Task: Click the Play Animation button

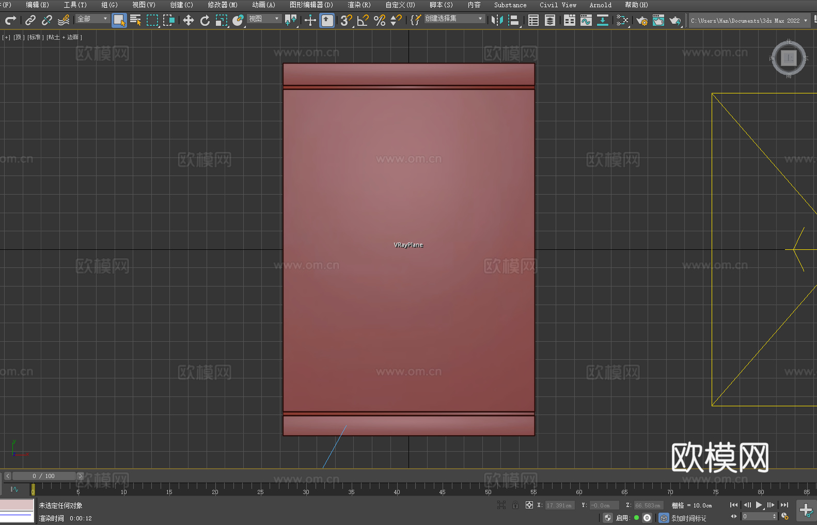Action: [x=759, y=505]
